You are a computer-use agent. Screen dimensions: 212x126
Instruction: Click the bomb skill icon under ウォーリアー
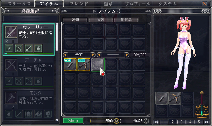click(38, 48)
